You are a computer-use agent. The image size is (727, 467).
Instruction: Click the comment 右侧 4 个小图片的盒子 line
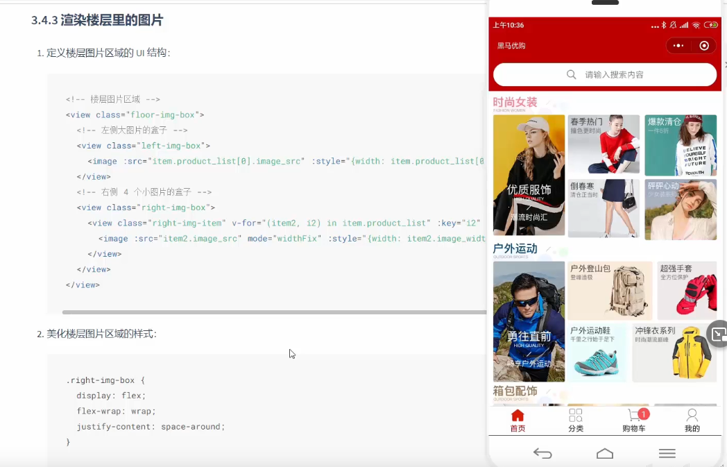click(144, 192)
